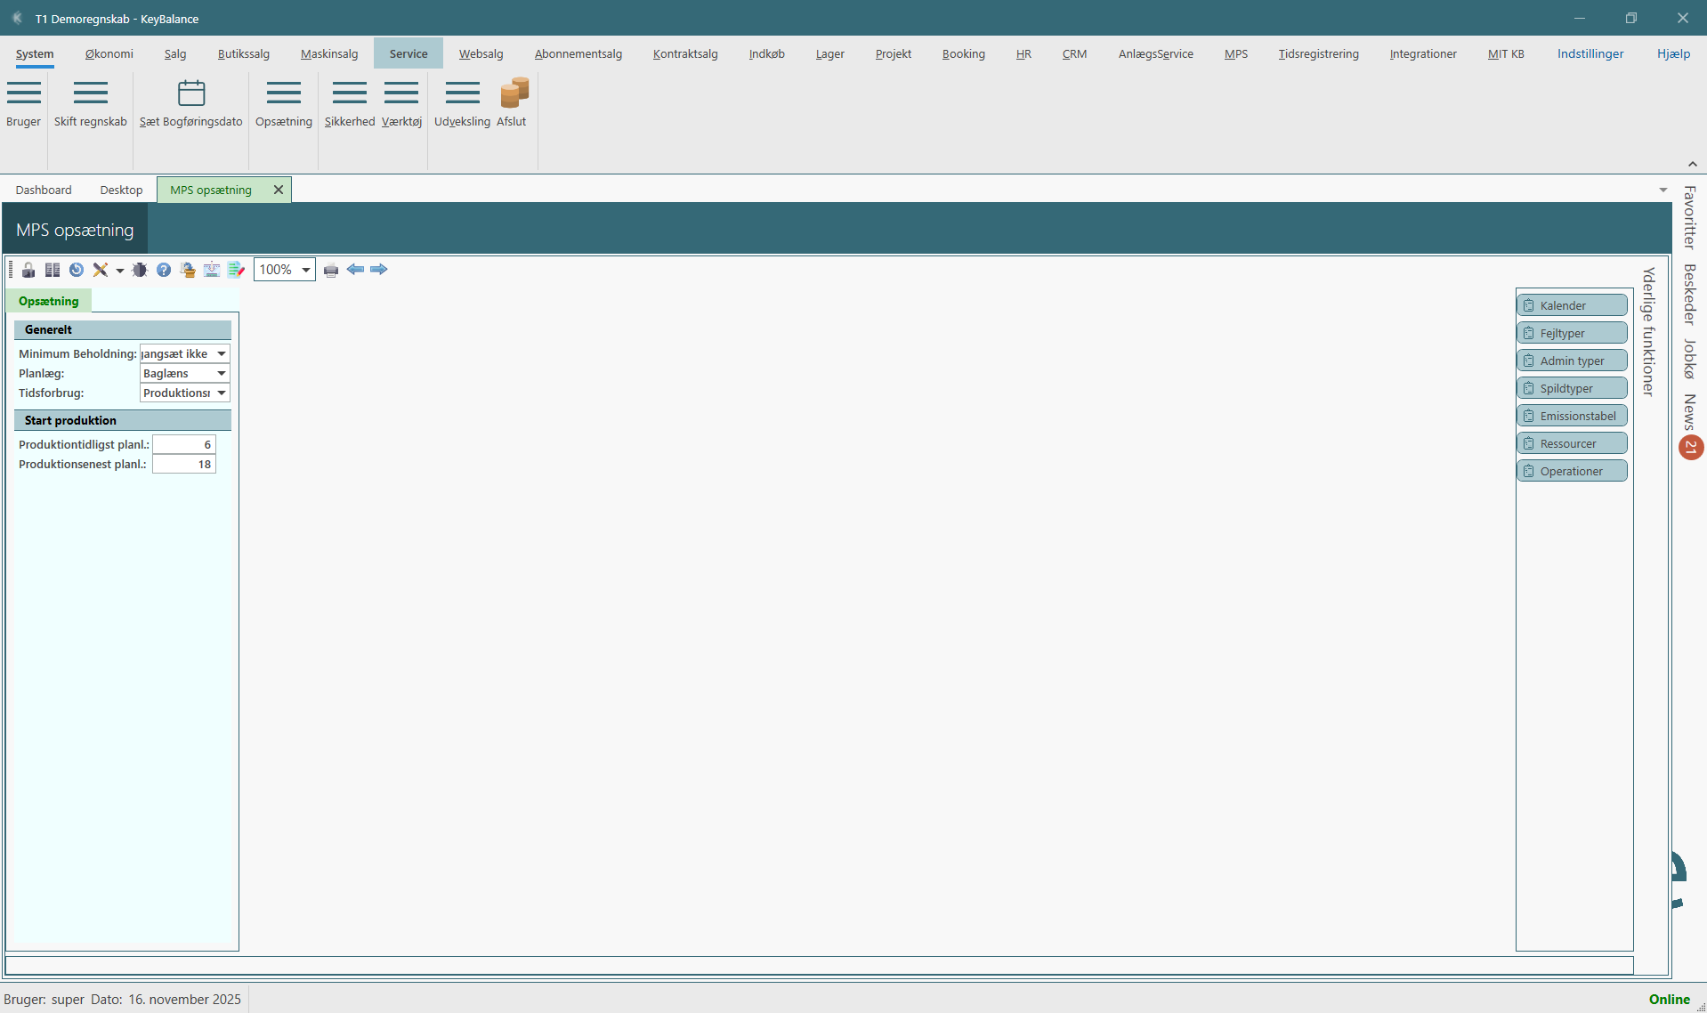Screen dimensions: 1707x1013
Task: Click the printer icon
Action: 331,270
